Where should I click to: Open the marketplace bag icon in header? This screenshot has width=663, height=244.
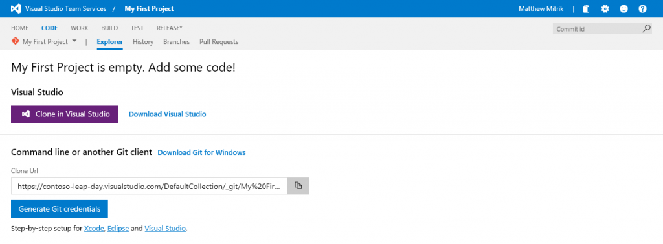click(x=585, y=9)
